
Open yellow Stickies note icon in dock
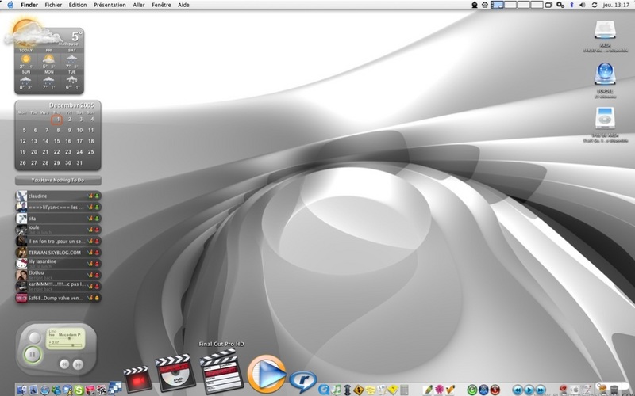click(393, 390)
